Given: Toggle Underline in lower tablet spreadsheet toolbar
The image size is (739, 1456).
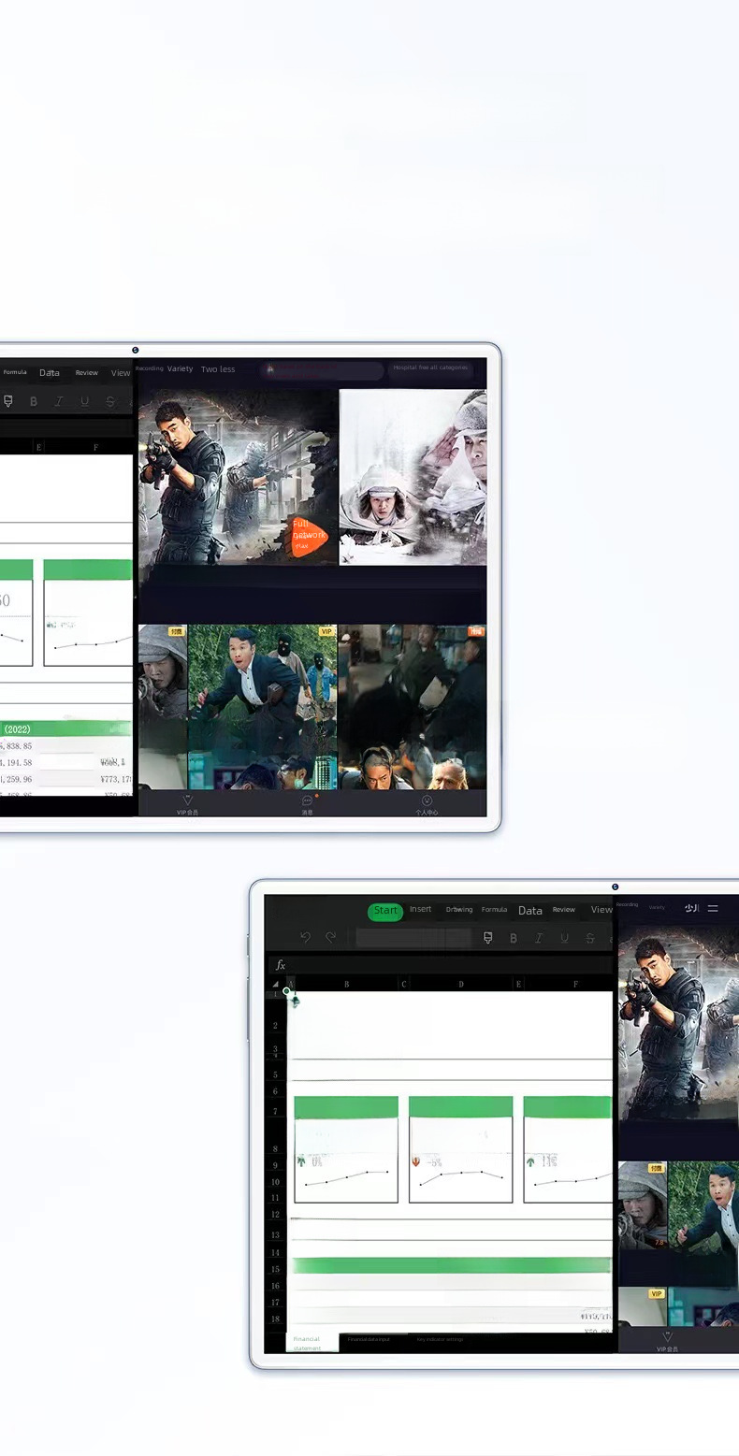Looking at the screenshot, I should point(564,938).
